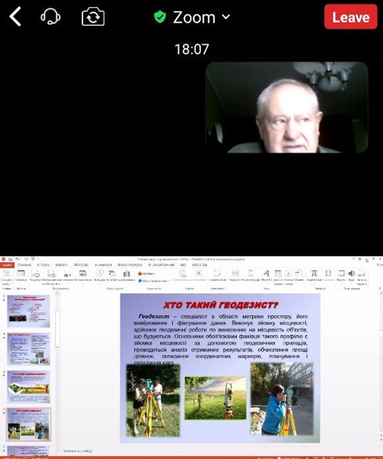Screen dimensions: 383x459
Task: Go back with the Zoom back arrow
Action: pyautogui.click(x=15, y=16)
